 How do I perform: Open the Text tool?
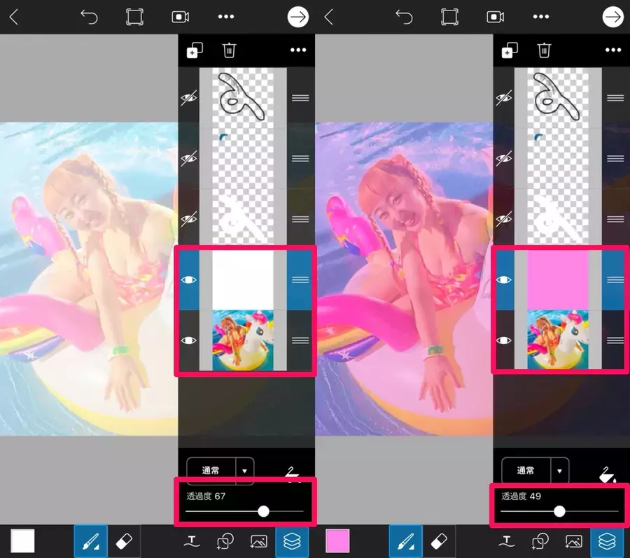point(190,541)
